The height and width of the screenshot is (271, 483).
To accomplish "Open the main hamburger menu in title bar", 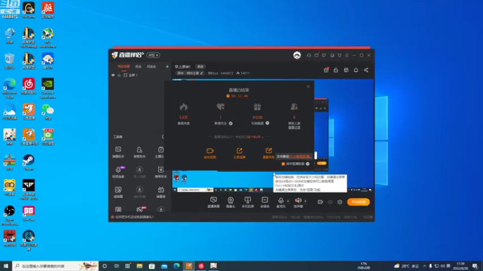I will [x=347, y=55].
